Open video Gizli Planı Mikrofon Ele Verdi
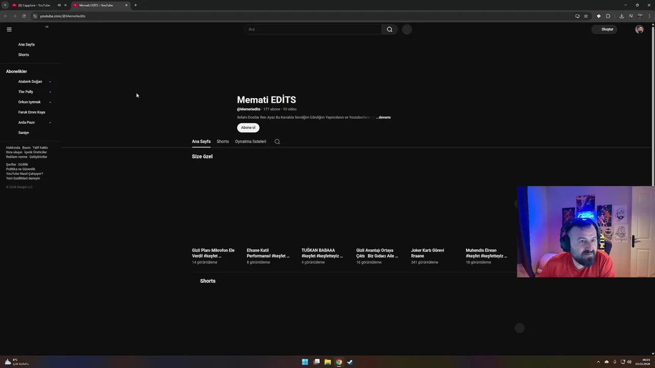The image size is (655, 368). click(x=213, y=253)
